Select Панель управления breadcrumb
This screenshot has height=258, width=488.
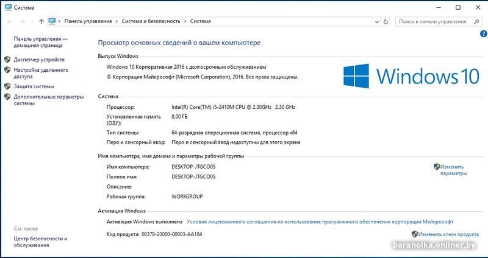click(88, 21)
